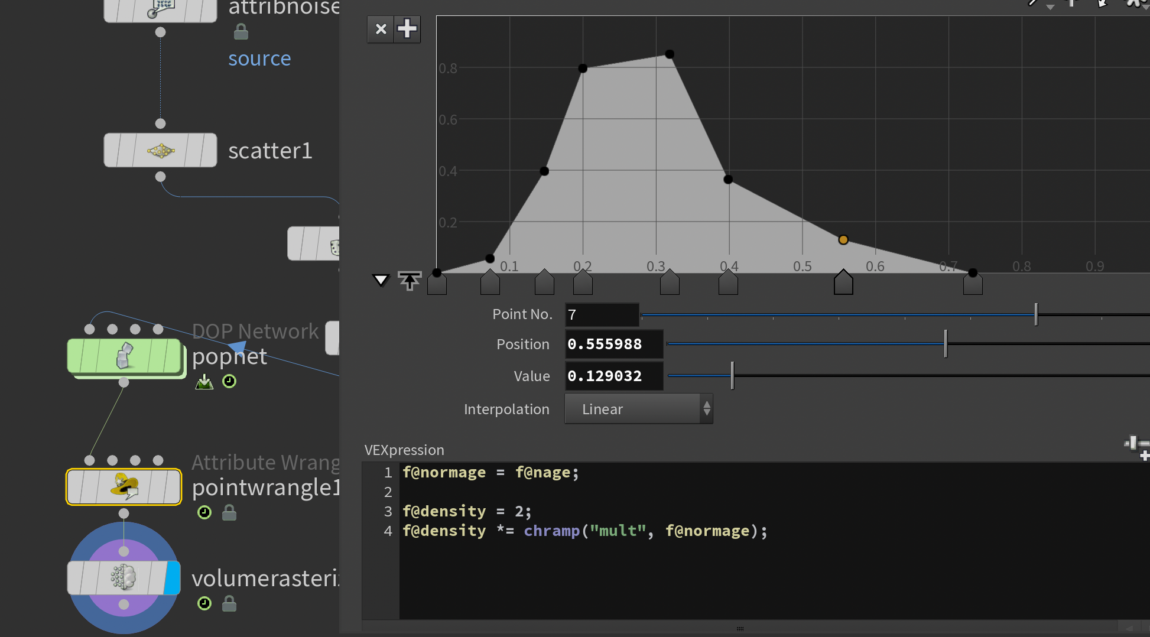Collapse the ramp using the triangle arrow
The width and height of the screenshot is (1150, 637).
381,280
